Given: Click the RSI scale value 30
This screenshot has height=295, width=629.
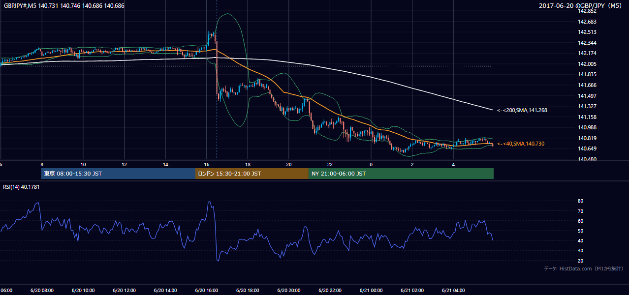Looking at the screenshot, I should tap(581, 251).
